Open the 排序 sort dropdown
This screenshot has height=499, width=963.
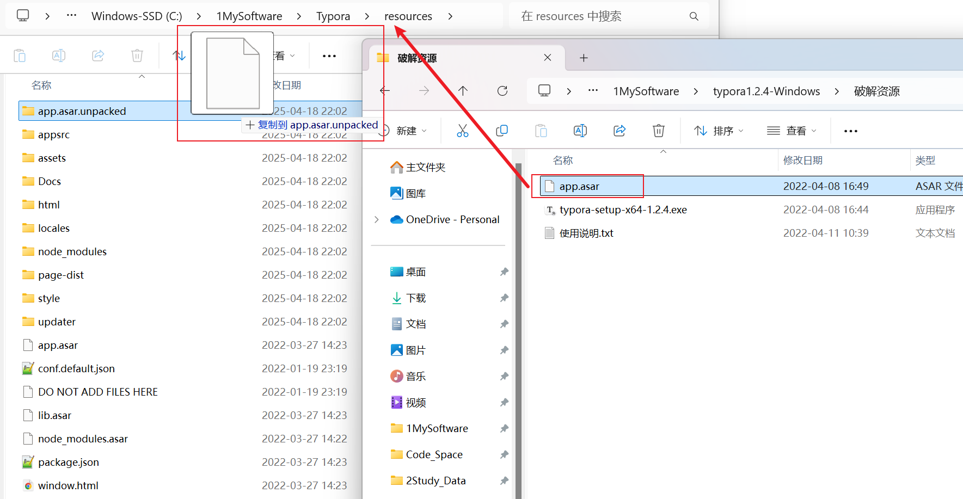(719, 131)
